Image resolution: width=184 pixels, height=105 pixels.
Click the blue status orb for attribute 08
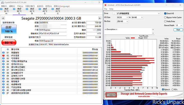(3, 73)
